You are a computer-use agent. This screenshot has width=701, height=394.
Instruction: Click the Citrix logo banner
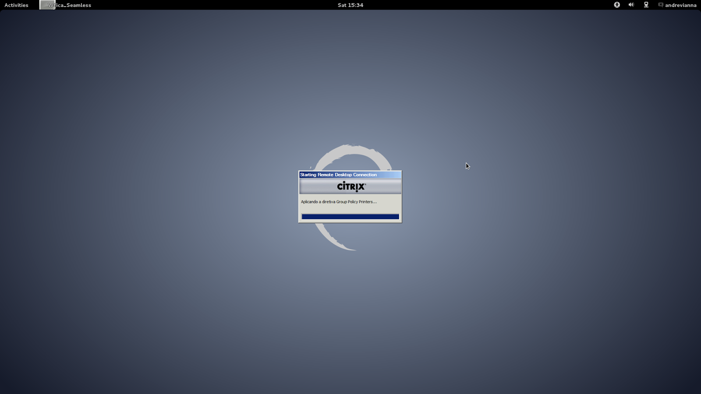tap(350, 186)
